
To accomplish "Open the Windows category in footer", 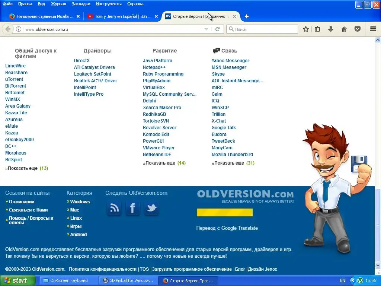I will point(80,201).
